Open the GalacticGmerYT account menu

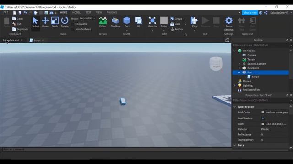click(280, 13)
